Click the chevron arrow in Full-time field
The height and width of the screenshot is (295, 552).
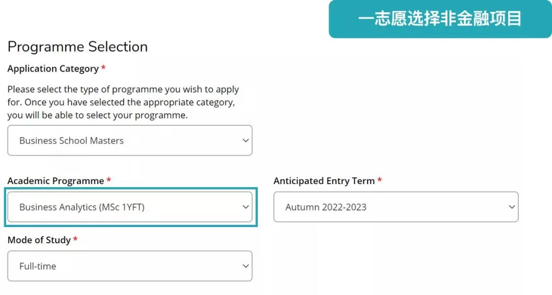point(246,266)
